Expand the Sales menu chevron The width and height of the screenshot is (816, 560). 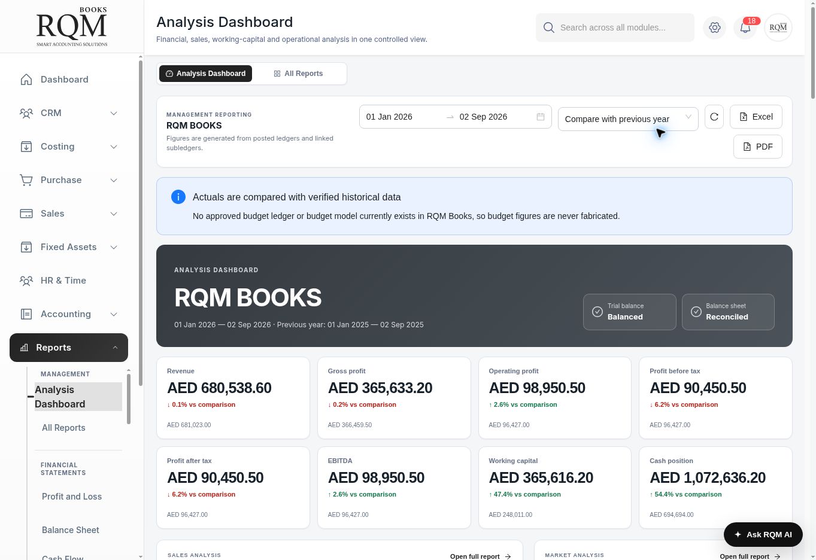click(x=114, y=214)
